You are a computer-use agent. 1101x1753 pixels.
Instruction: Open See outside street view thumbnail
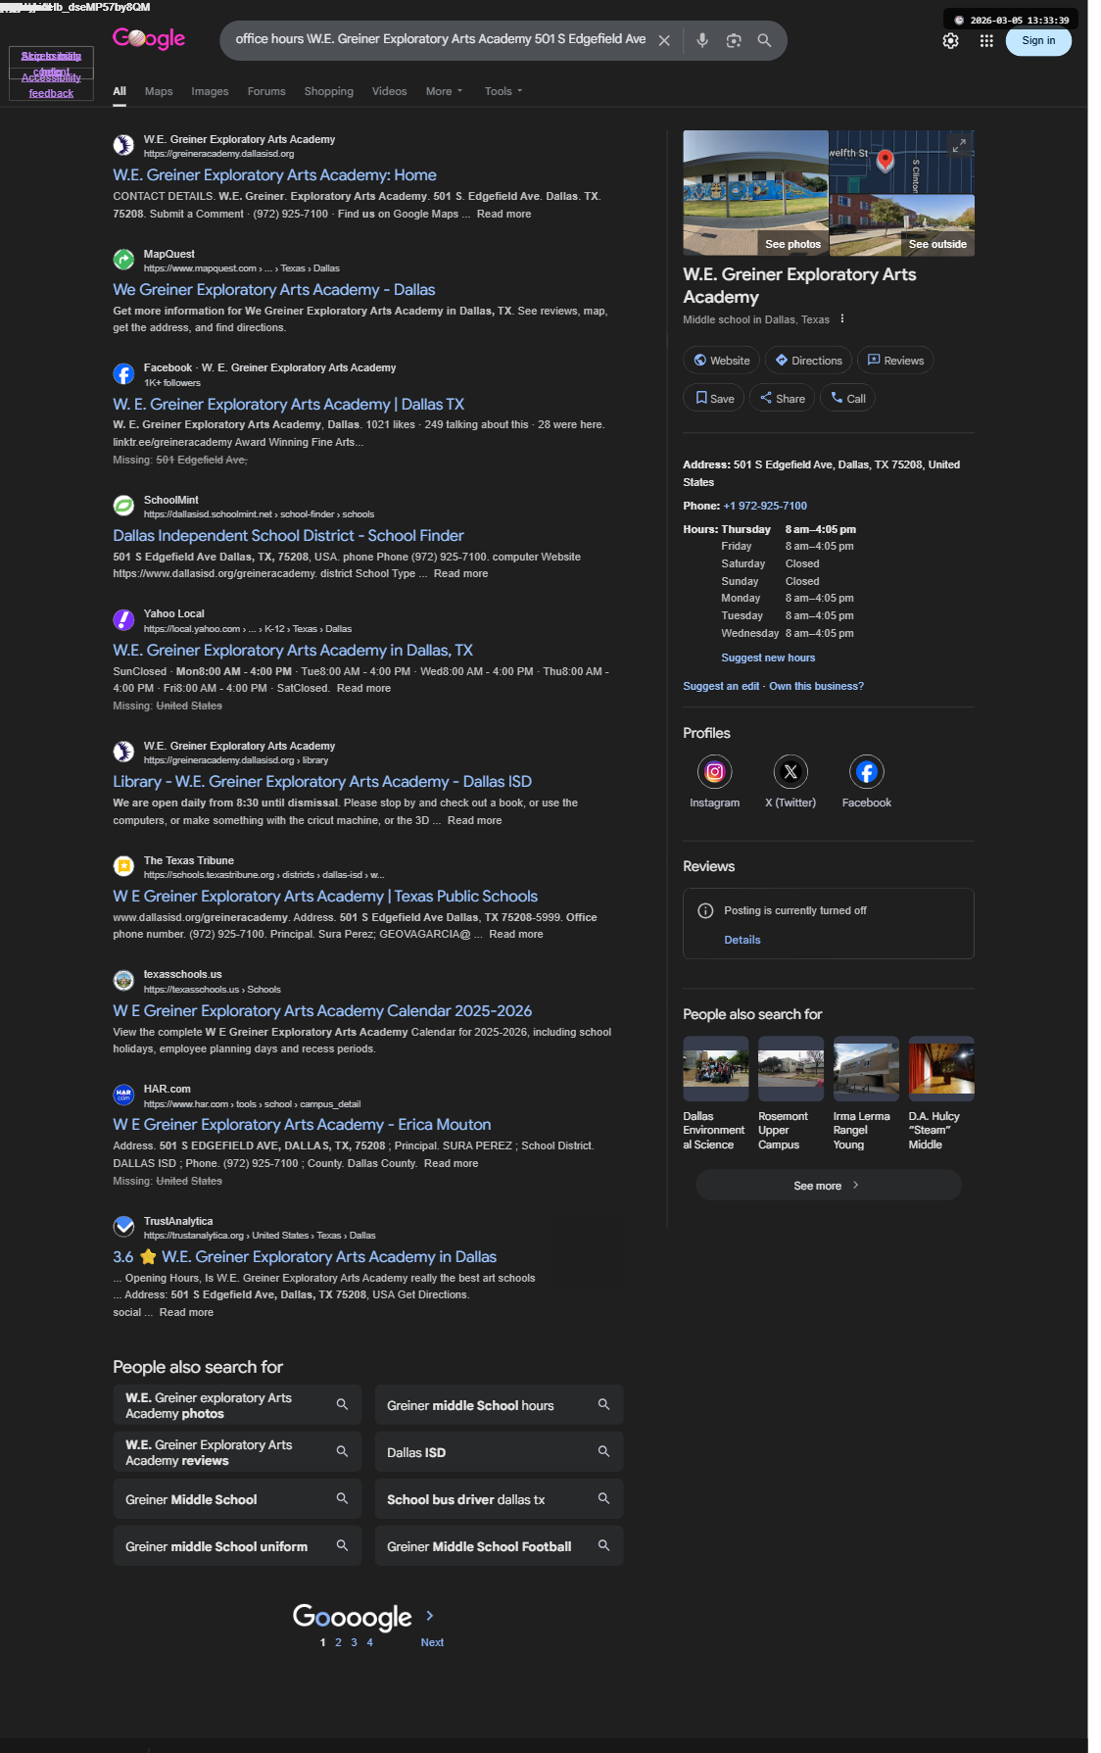point(902,225)
